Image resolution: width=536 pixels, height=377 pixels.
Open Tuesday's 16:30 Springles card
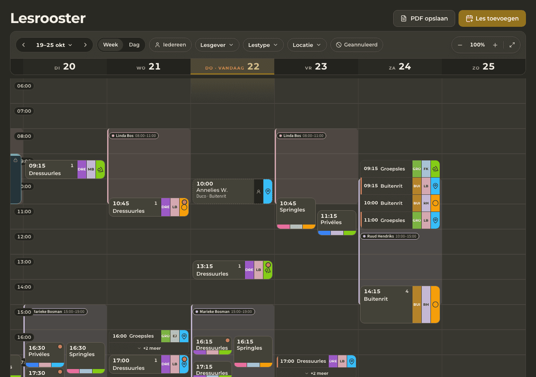[85, 358]
